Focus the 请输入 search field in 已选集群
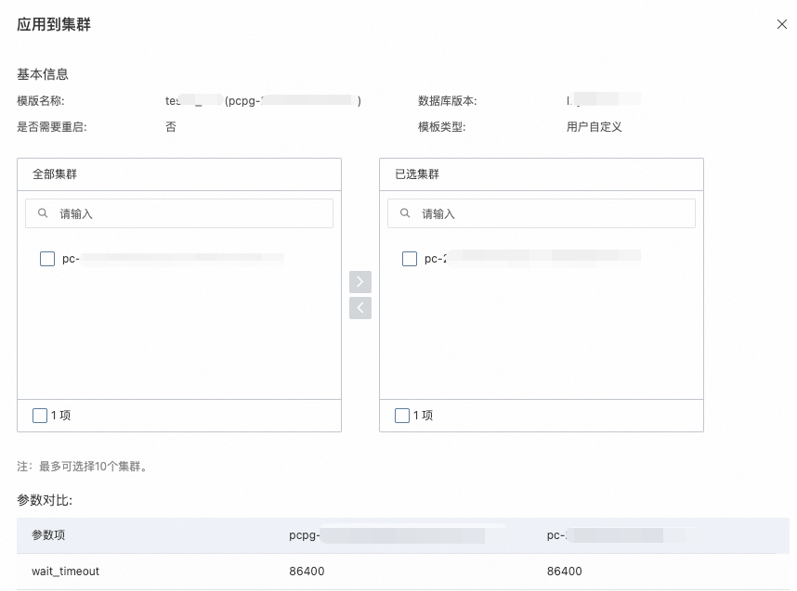The height and width of the screenshot is (591, 797). coord(542,213)
